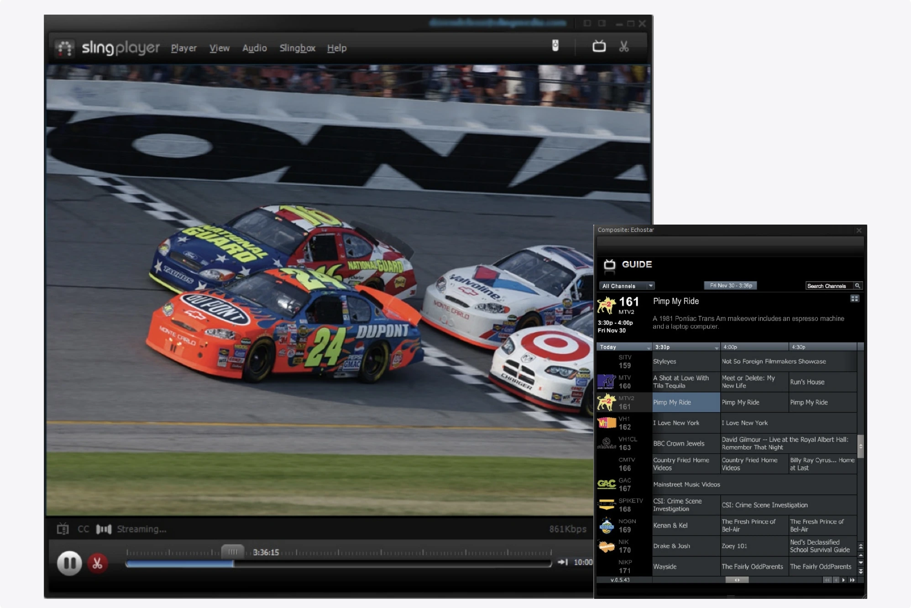Click the SlingPlayer logo icon
The height and width of the screenshot is (608, 911).
[x=64, y=48]
